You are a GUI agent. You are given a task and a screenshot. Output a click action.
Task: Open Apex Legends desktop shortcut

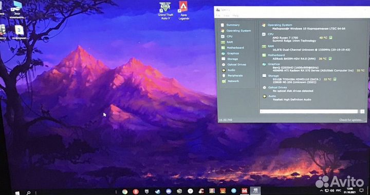184,11
